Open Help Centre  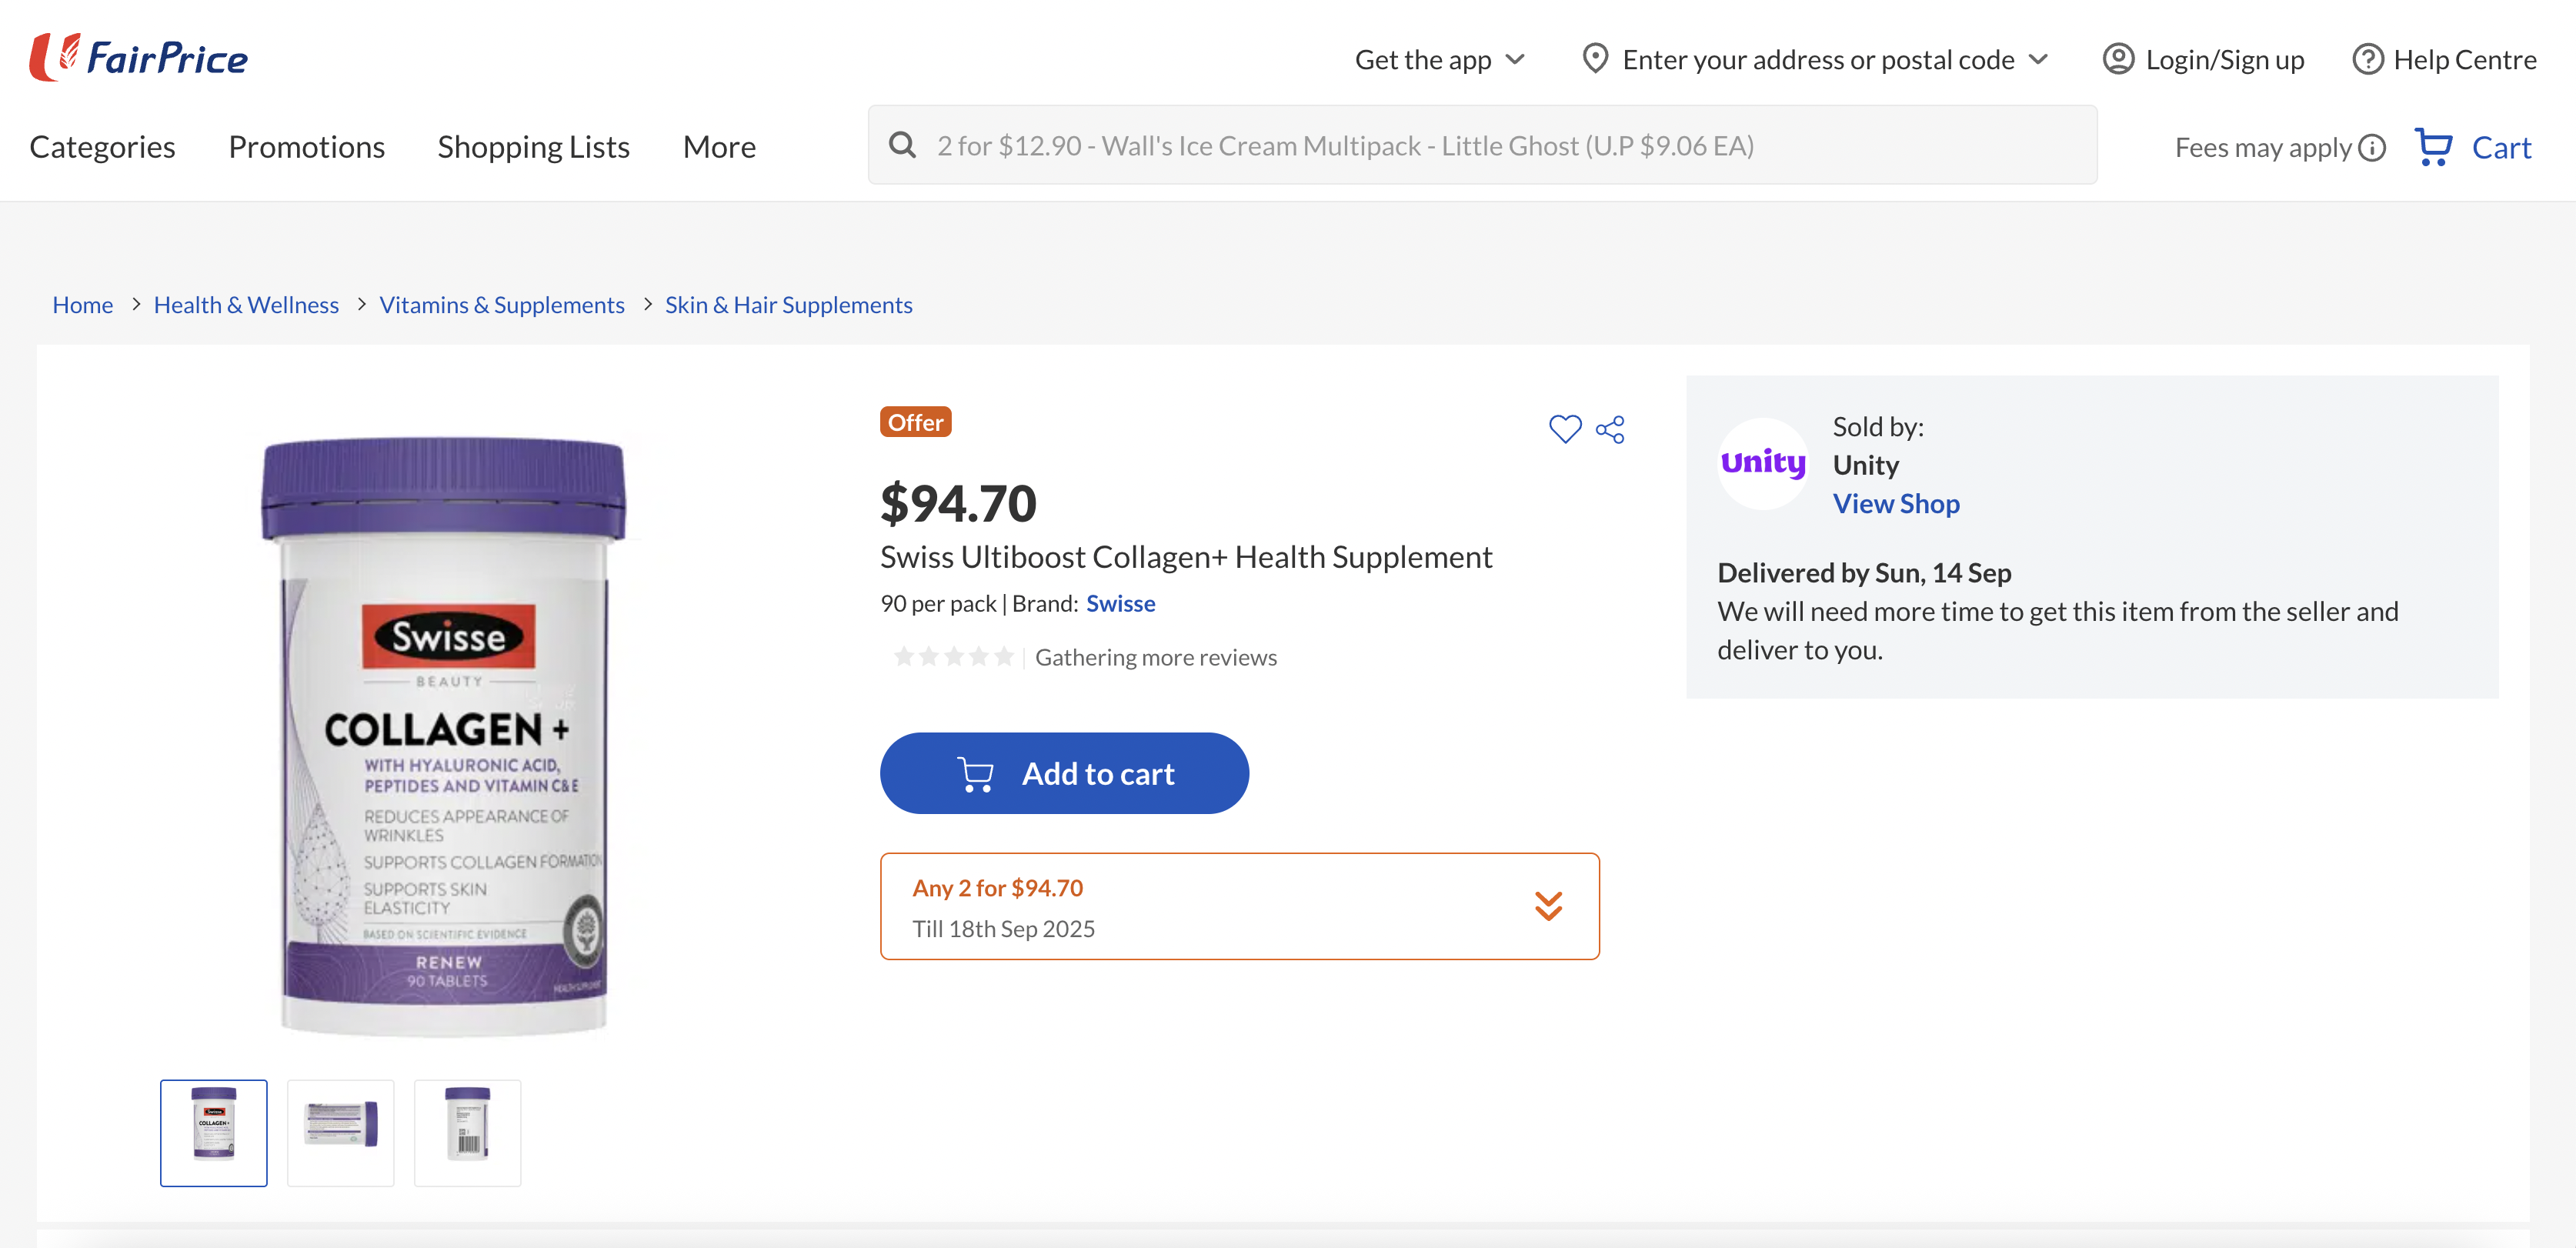(x=2444, y=60)
